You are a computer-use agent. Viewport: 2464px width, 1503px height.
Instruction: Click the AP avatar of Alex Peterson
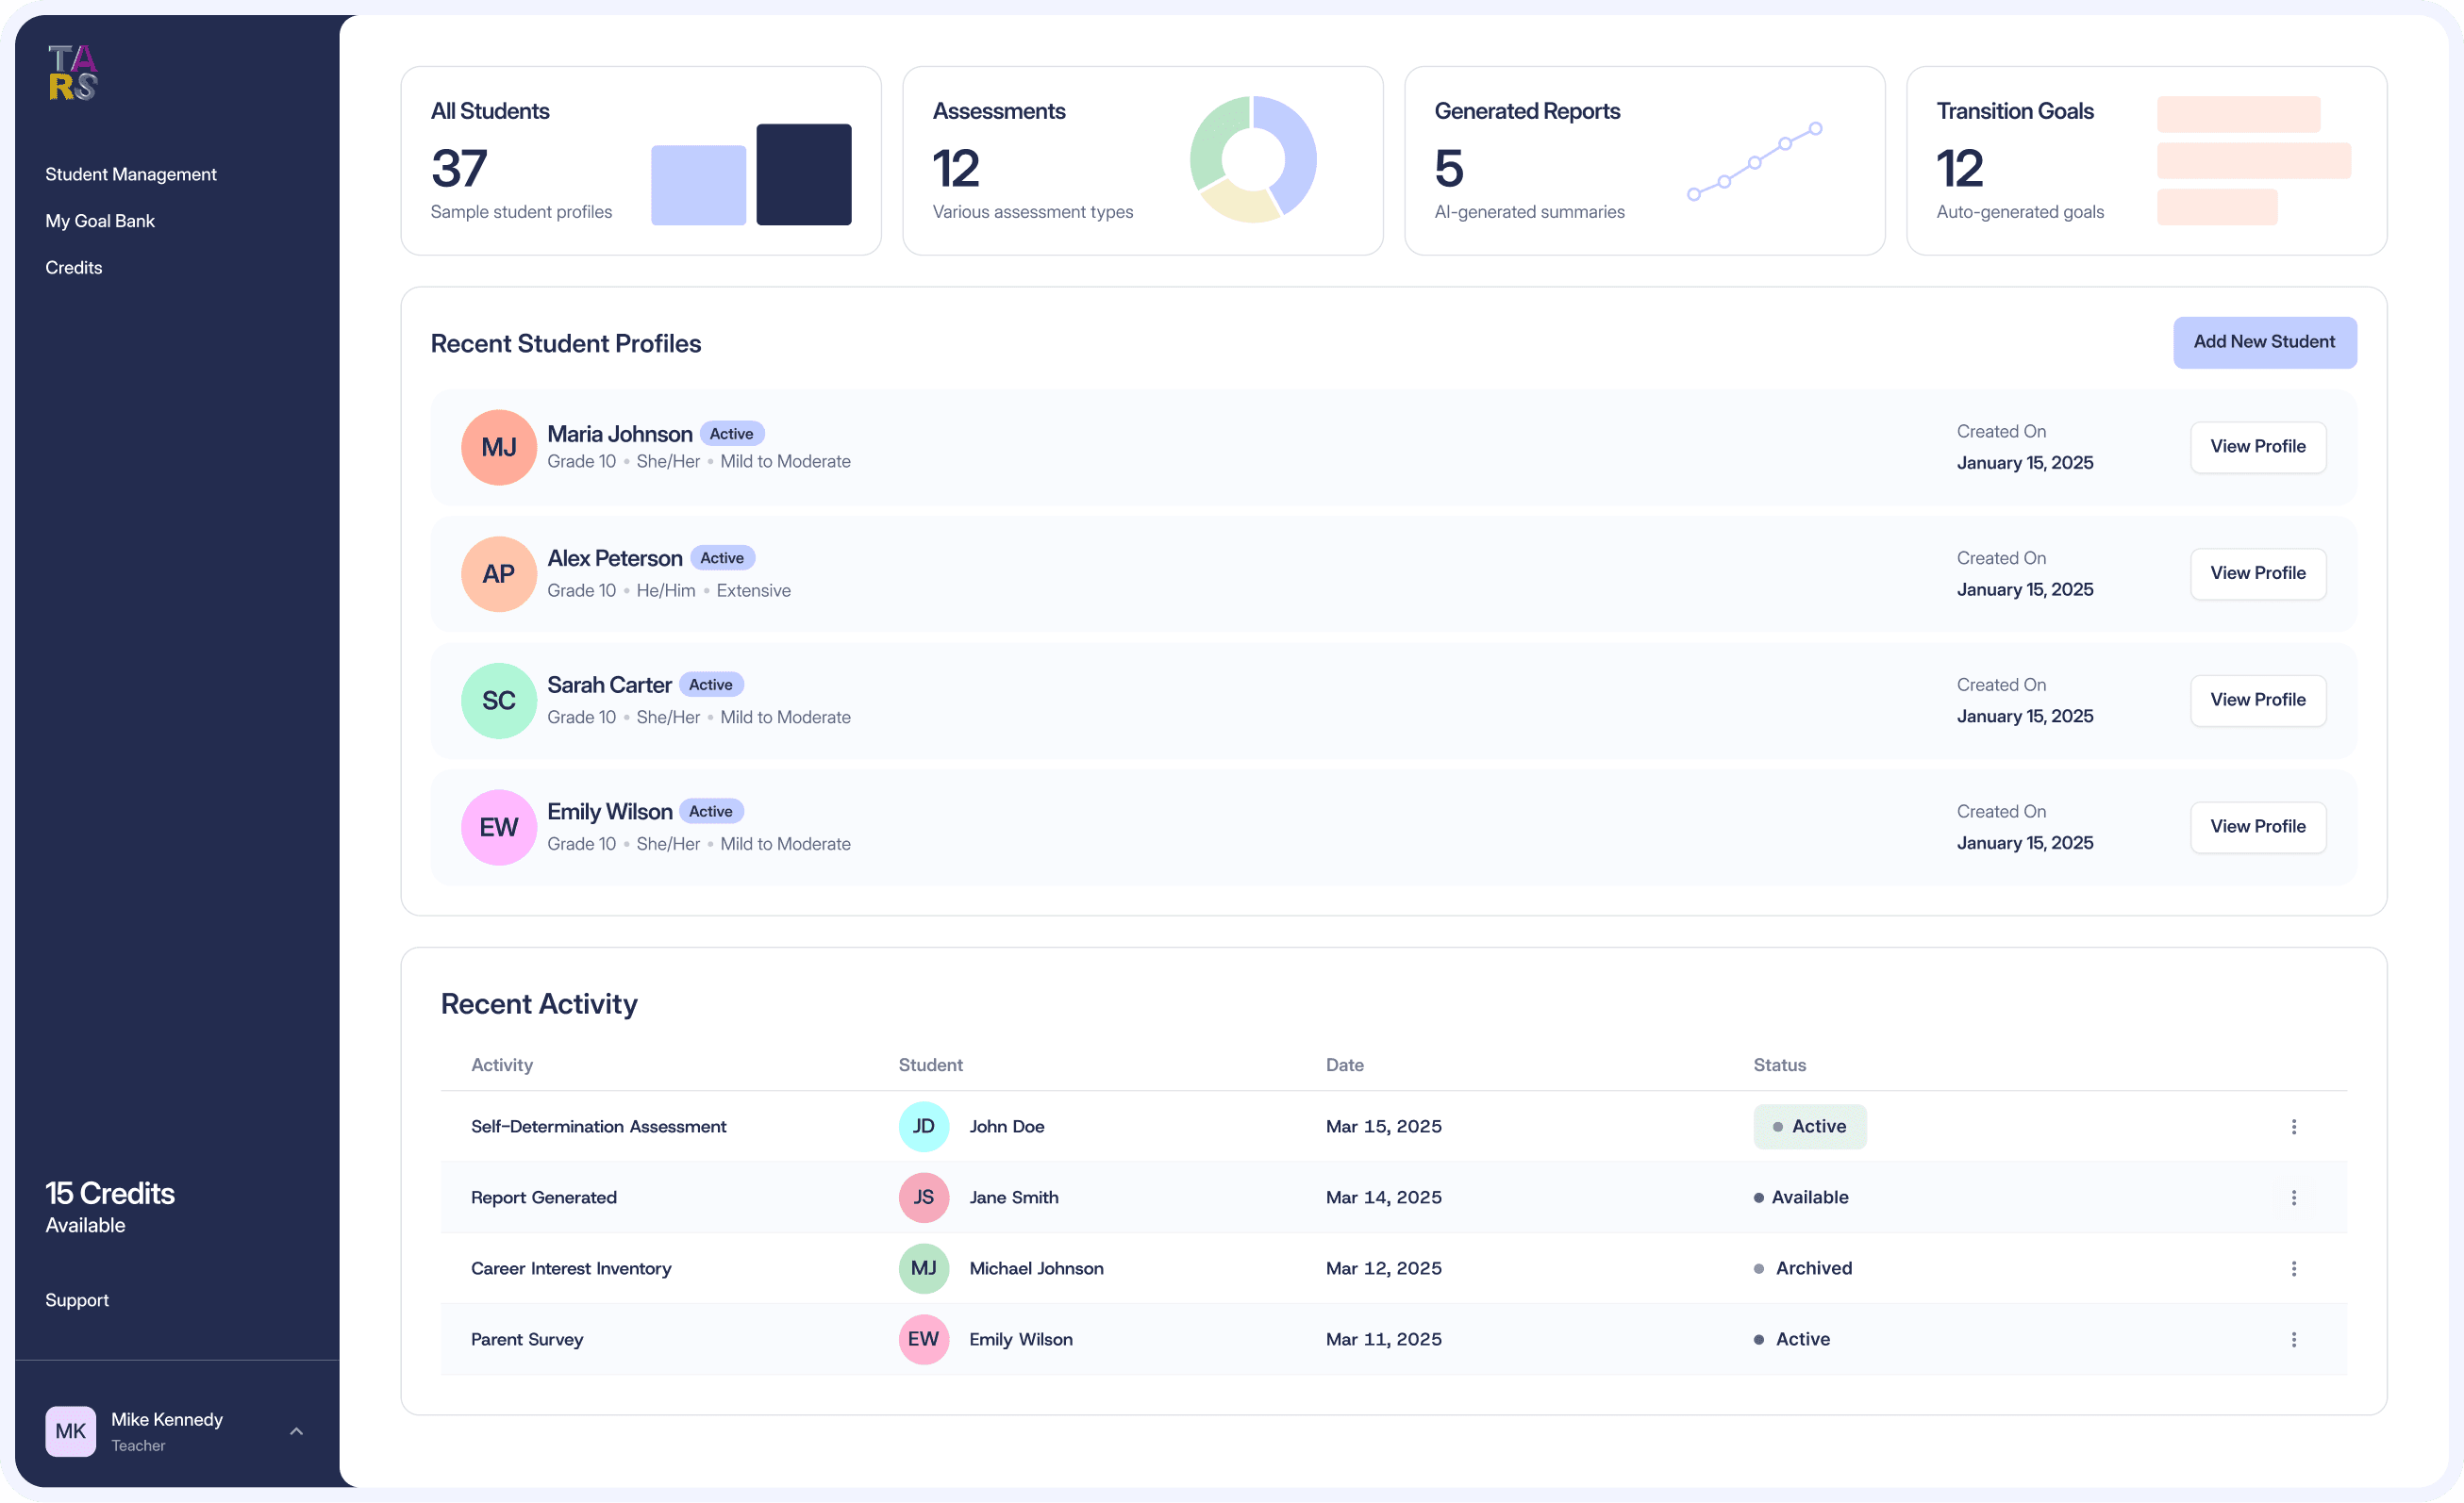499,574
